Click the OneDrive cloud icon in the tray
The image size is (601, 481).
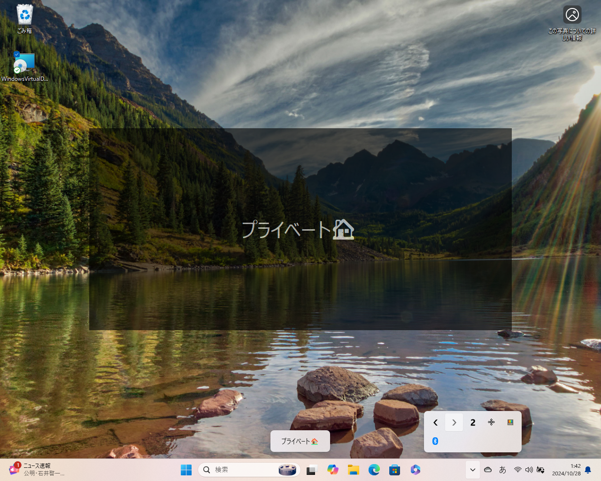(488, 470)
